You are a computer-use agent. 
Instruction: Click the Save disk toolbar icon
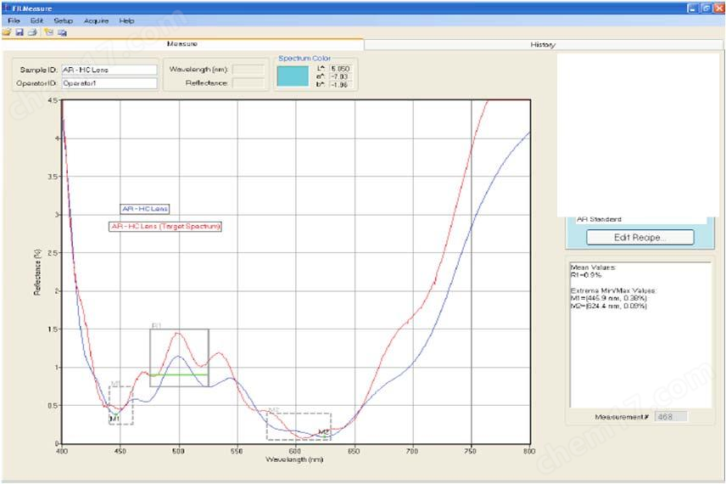coord(18,32)
